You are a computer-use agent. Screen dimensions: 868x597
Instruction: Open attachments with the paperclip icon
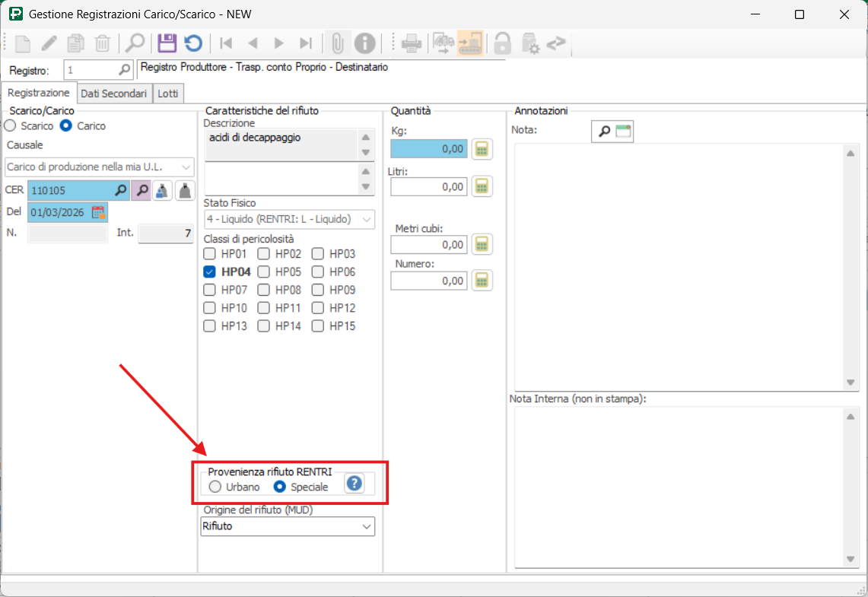pos(337,43)
